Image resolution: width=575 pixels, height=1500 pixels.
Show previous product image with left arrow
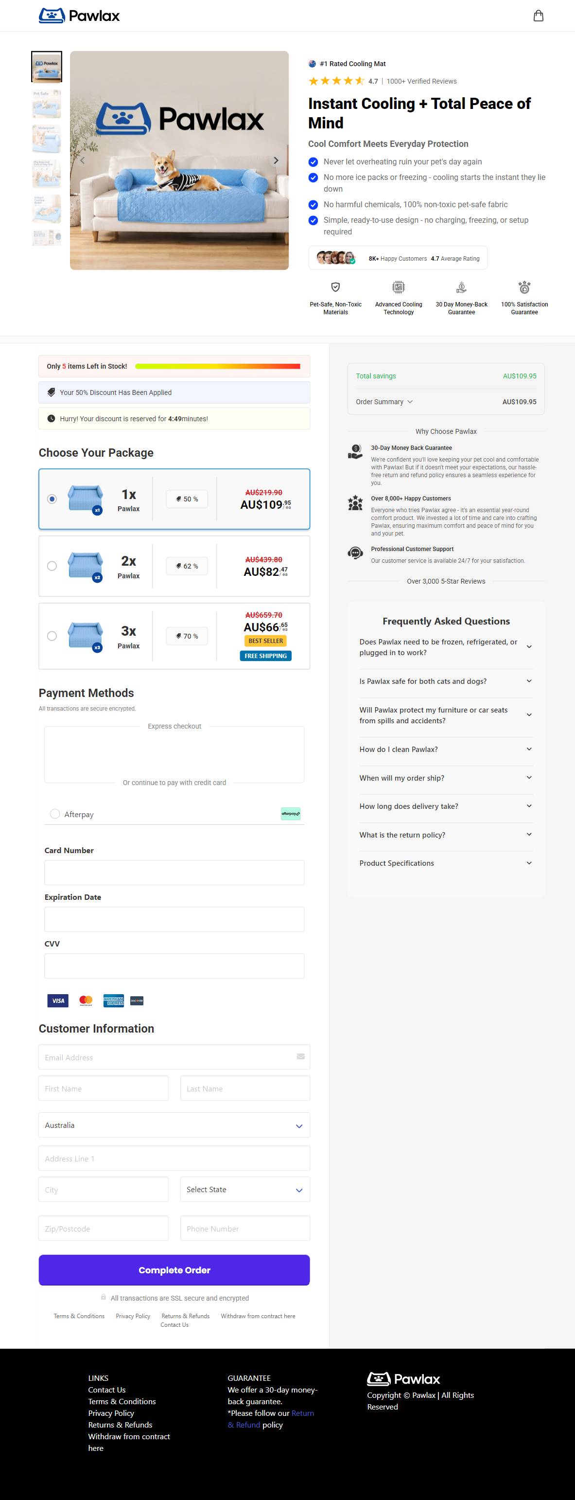tap(83, 160)
